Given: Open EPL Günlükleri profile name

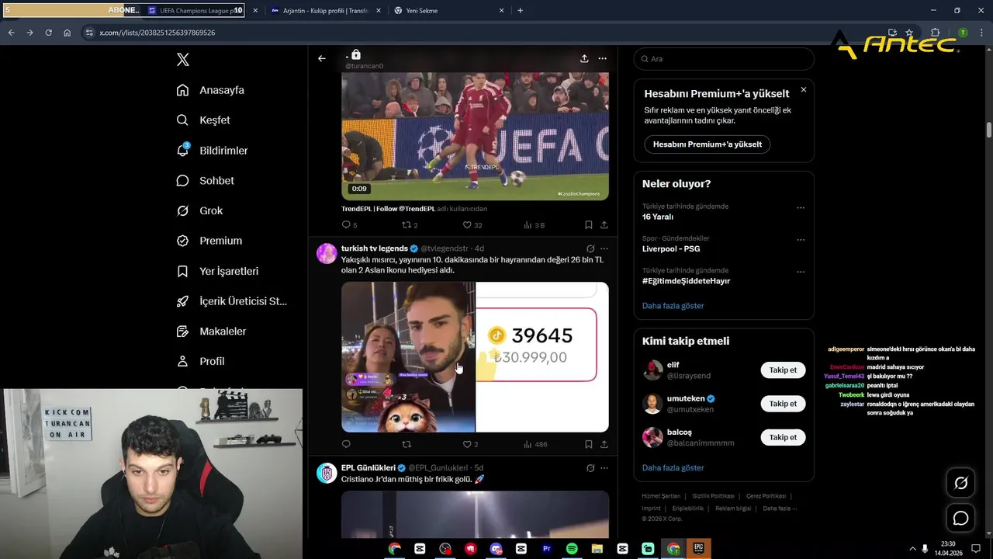Looking at the screenshot, I should point(368,468).
